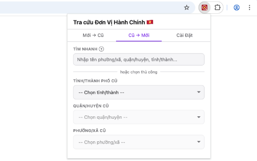Select the Cũ → Mới tab
This screenshot has height=161, width=257.
(x=139, y=35)
